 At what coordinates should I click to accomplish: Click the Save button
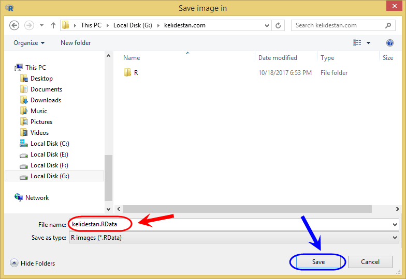tap(318, 262)
